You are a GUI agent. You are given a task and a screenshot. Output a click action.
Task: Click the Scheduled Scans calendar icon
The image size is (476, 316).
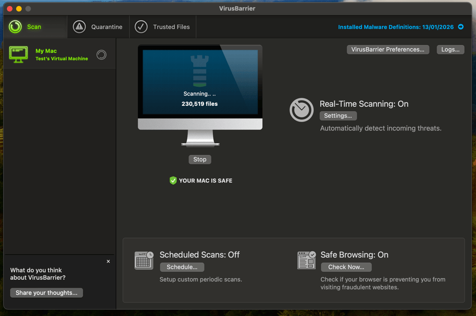pyautogui.click(x=144, y=260)
